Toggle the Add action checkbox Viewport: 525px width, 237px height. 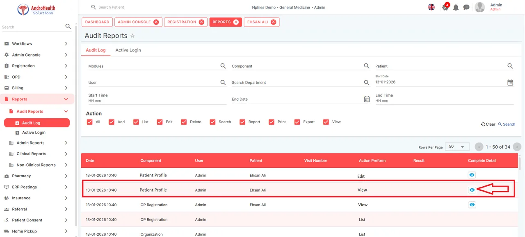112,122
